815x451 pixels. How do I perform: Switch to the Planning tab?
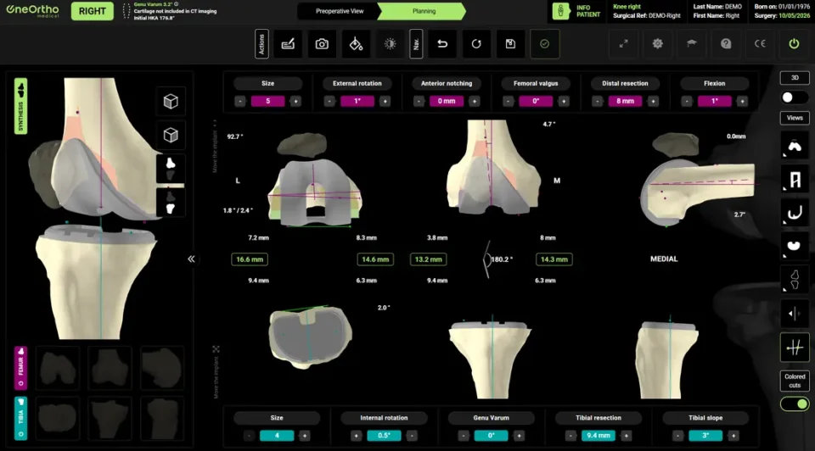tap(424, 11)
